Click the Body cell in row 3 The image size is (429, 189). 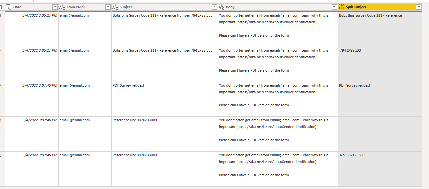click(x=278, y=99)
